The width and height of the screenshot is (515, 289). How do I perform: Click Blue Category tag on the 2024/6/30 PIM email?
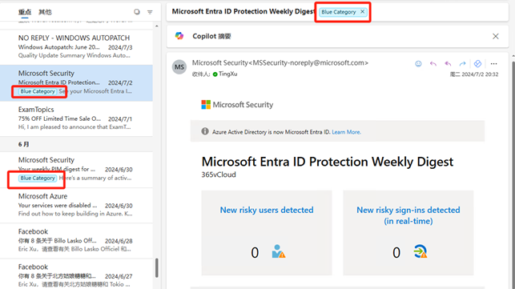pos(38,178)
